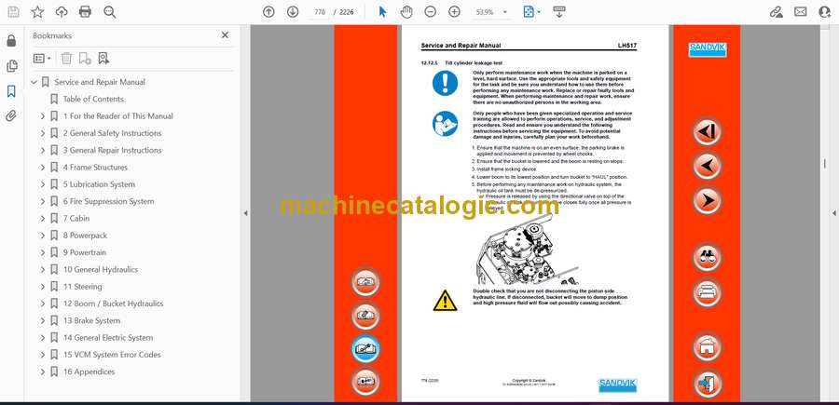Open the find text magnifier

click(110, 12)
